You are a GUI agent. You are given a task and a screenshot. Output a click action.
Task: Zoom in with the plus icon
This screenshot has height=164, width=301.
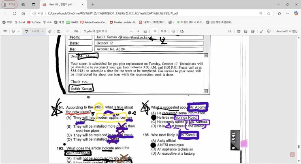point(138,31)
